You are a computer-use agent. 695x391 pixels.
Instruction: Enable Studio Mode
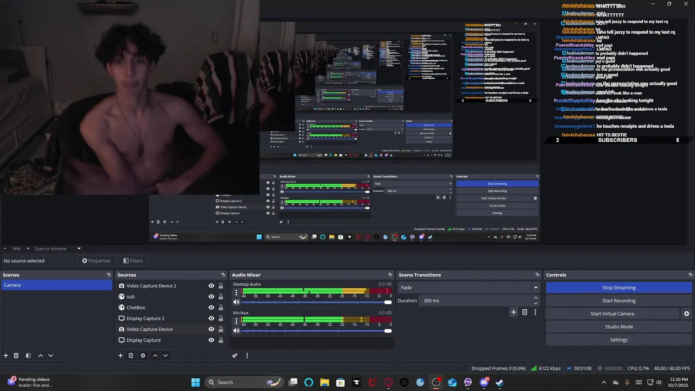coord(619,327)
